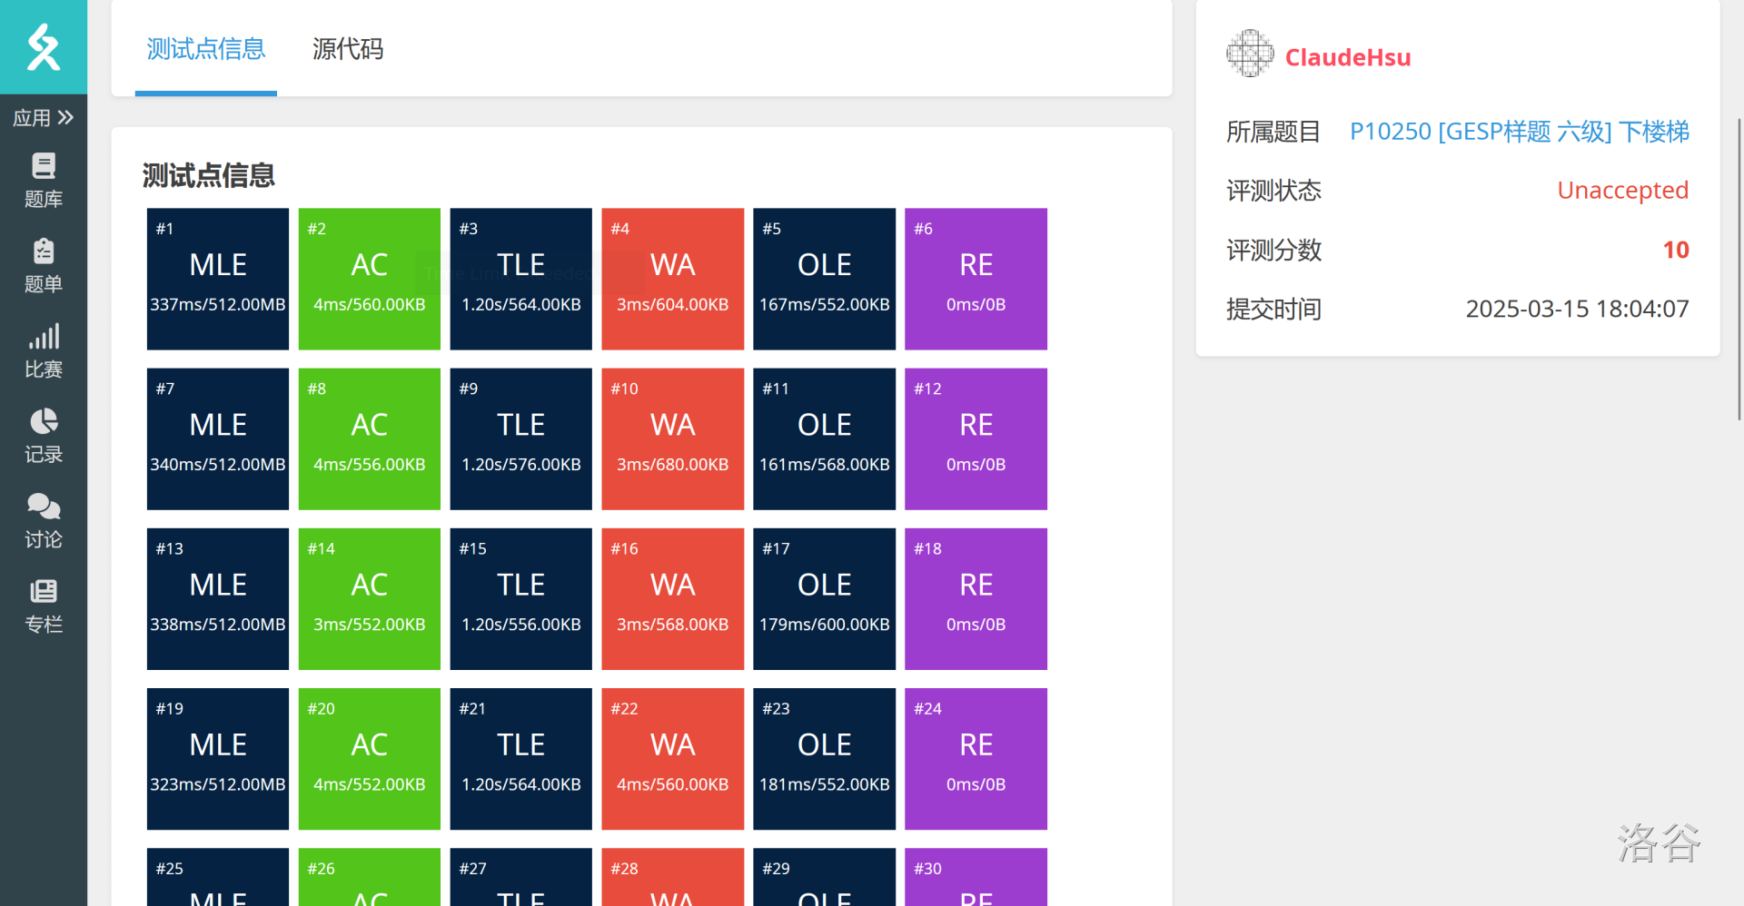Select test case #18 RE tile
Viewport: 1744px width, 906px height.
976,599
